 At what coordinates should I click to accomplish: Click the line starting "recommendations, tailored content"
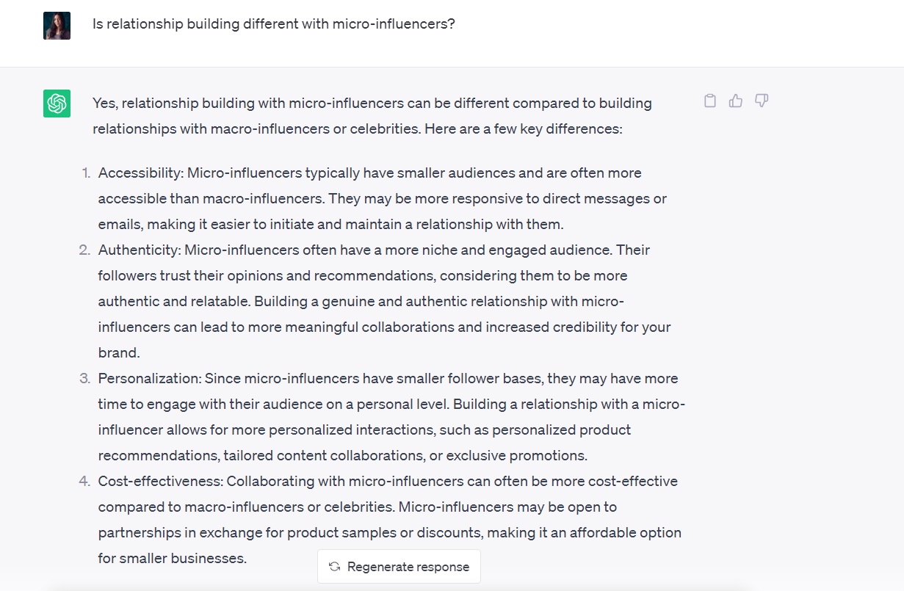342,456
